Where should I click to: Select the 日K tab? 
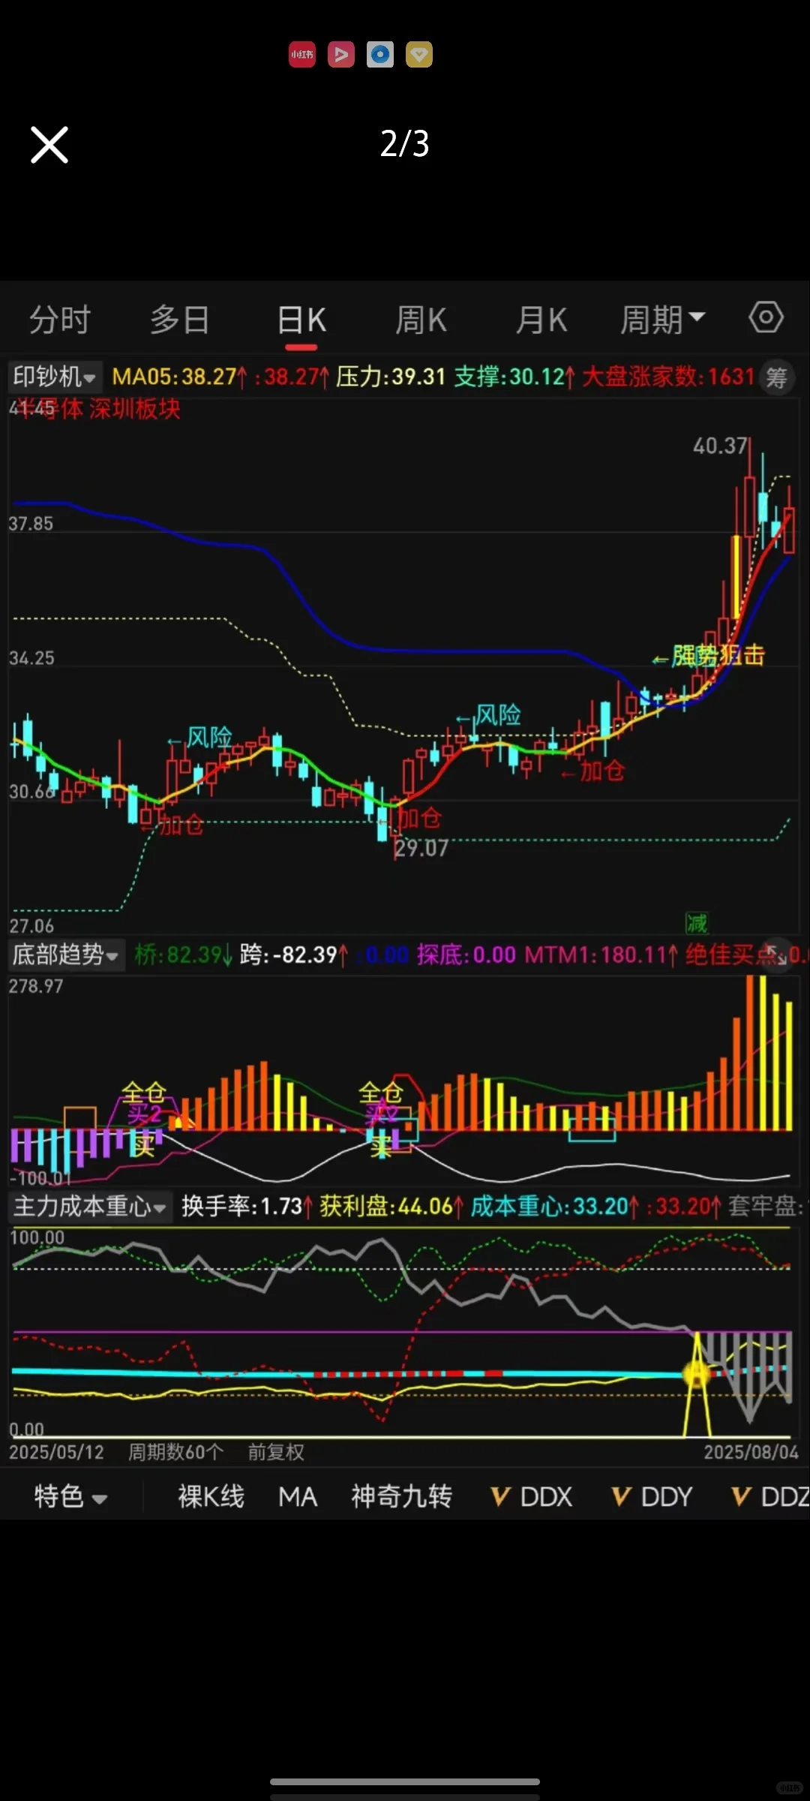[301, 320]
